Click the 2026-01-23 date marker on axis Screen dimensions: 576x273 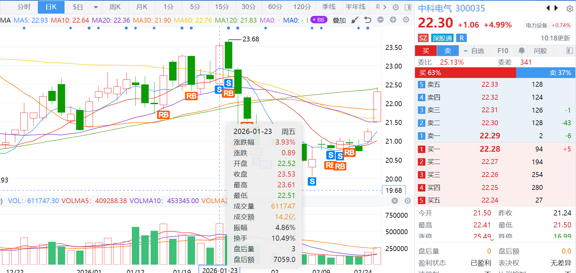coord(220,270)
